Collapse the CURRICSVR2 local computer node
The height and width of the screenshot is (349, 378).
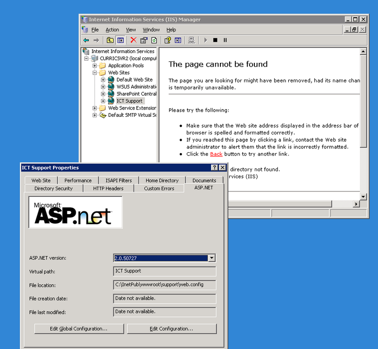(x=86, y=59)
